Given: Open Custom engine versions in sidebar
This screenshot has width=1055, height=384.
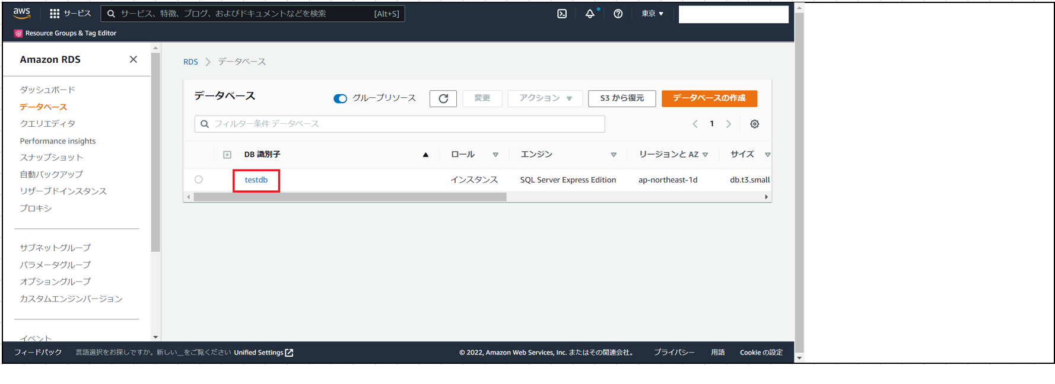Looking at the screenshot, I should [x=71, y=299].
